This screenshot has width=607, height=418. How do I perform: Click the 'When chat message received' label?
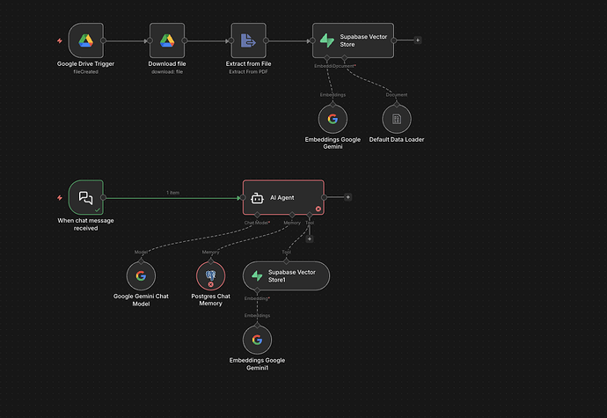click(85, 224)
